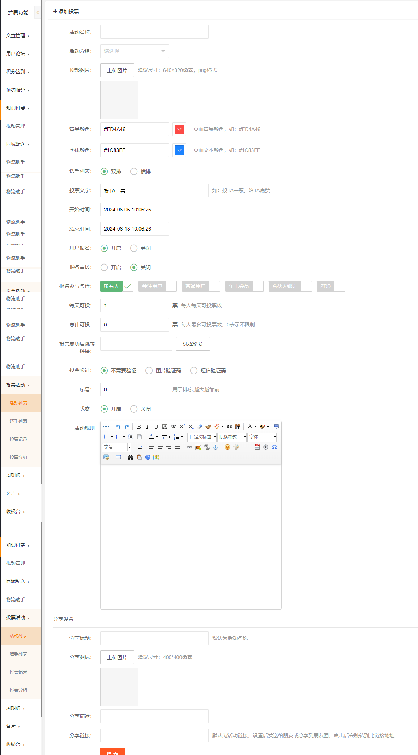The image size is (418, 755).
Task: Click the binoculars search-replace icon
Action: [130, 457]
